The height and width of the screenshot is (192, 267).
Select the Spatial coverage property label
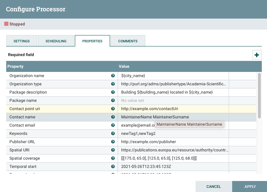[25, 158]
